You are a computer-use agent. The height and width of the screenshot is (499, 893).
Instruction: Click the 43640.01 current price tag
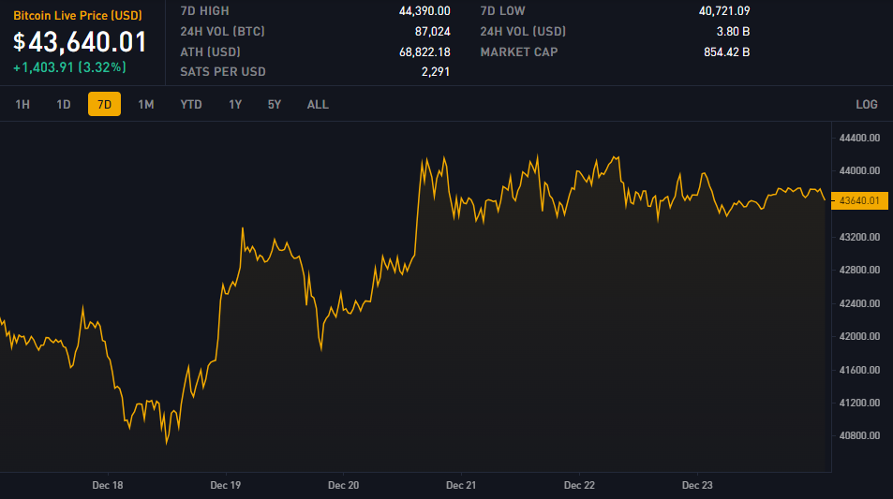point(858,200)
